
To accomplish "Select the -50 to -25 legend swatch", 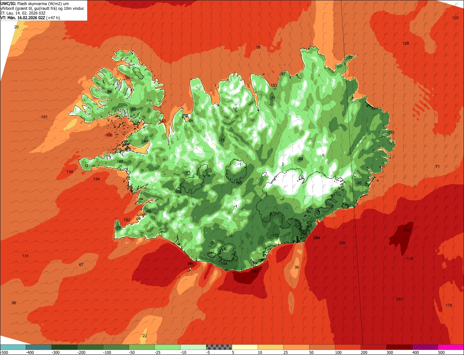I will click(142, 347).
